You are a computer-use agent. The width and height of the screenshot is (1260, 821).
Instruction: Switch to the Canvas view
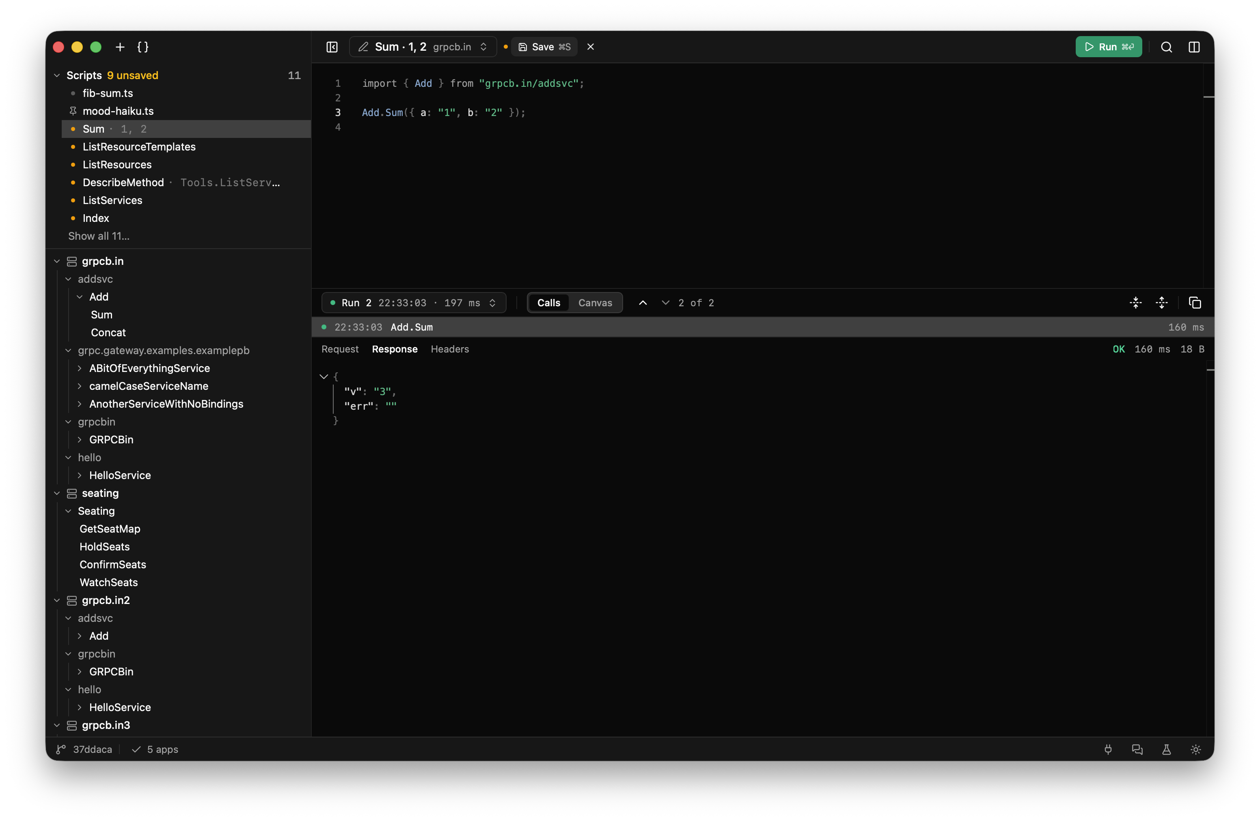coord(595,303)
